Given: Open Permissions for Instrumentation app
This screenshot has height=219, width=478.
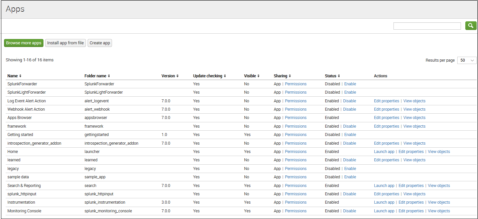Looking at the screenshot, I should [x=295, y=202].
